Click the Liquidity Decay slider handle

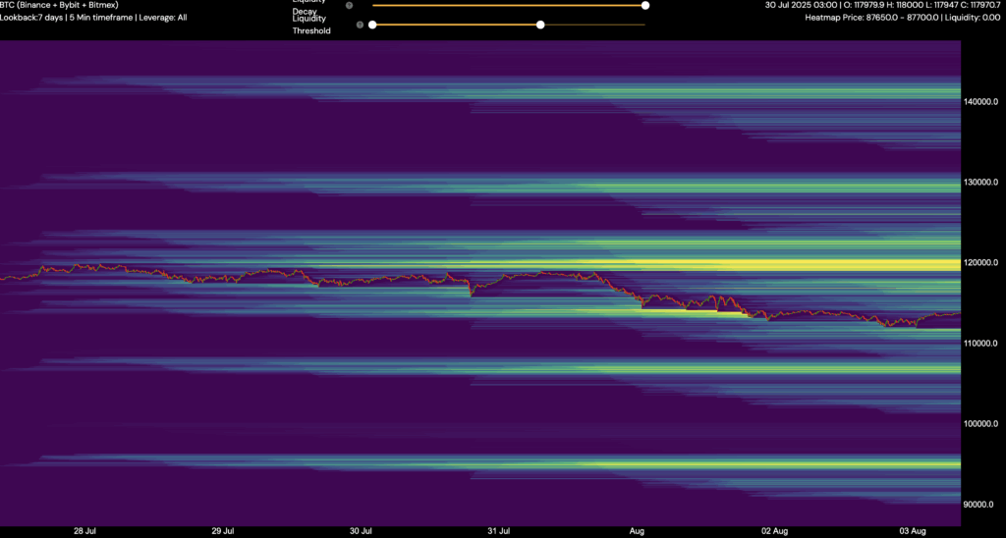(645, 5)
